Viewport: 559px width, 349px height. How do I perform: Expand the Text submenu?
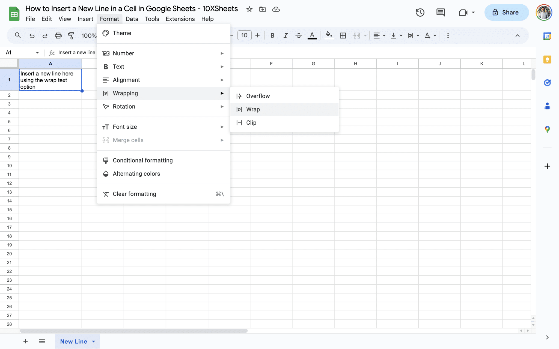coord(163,67)
